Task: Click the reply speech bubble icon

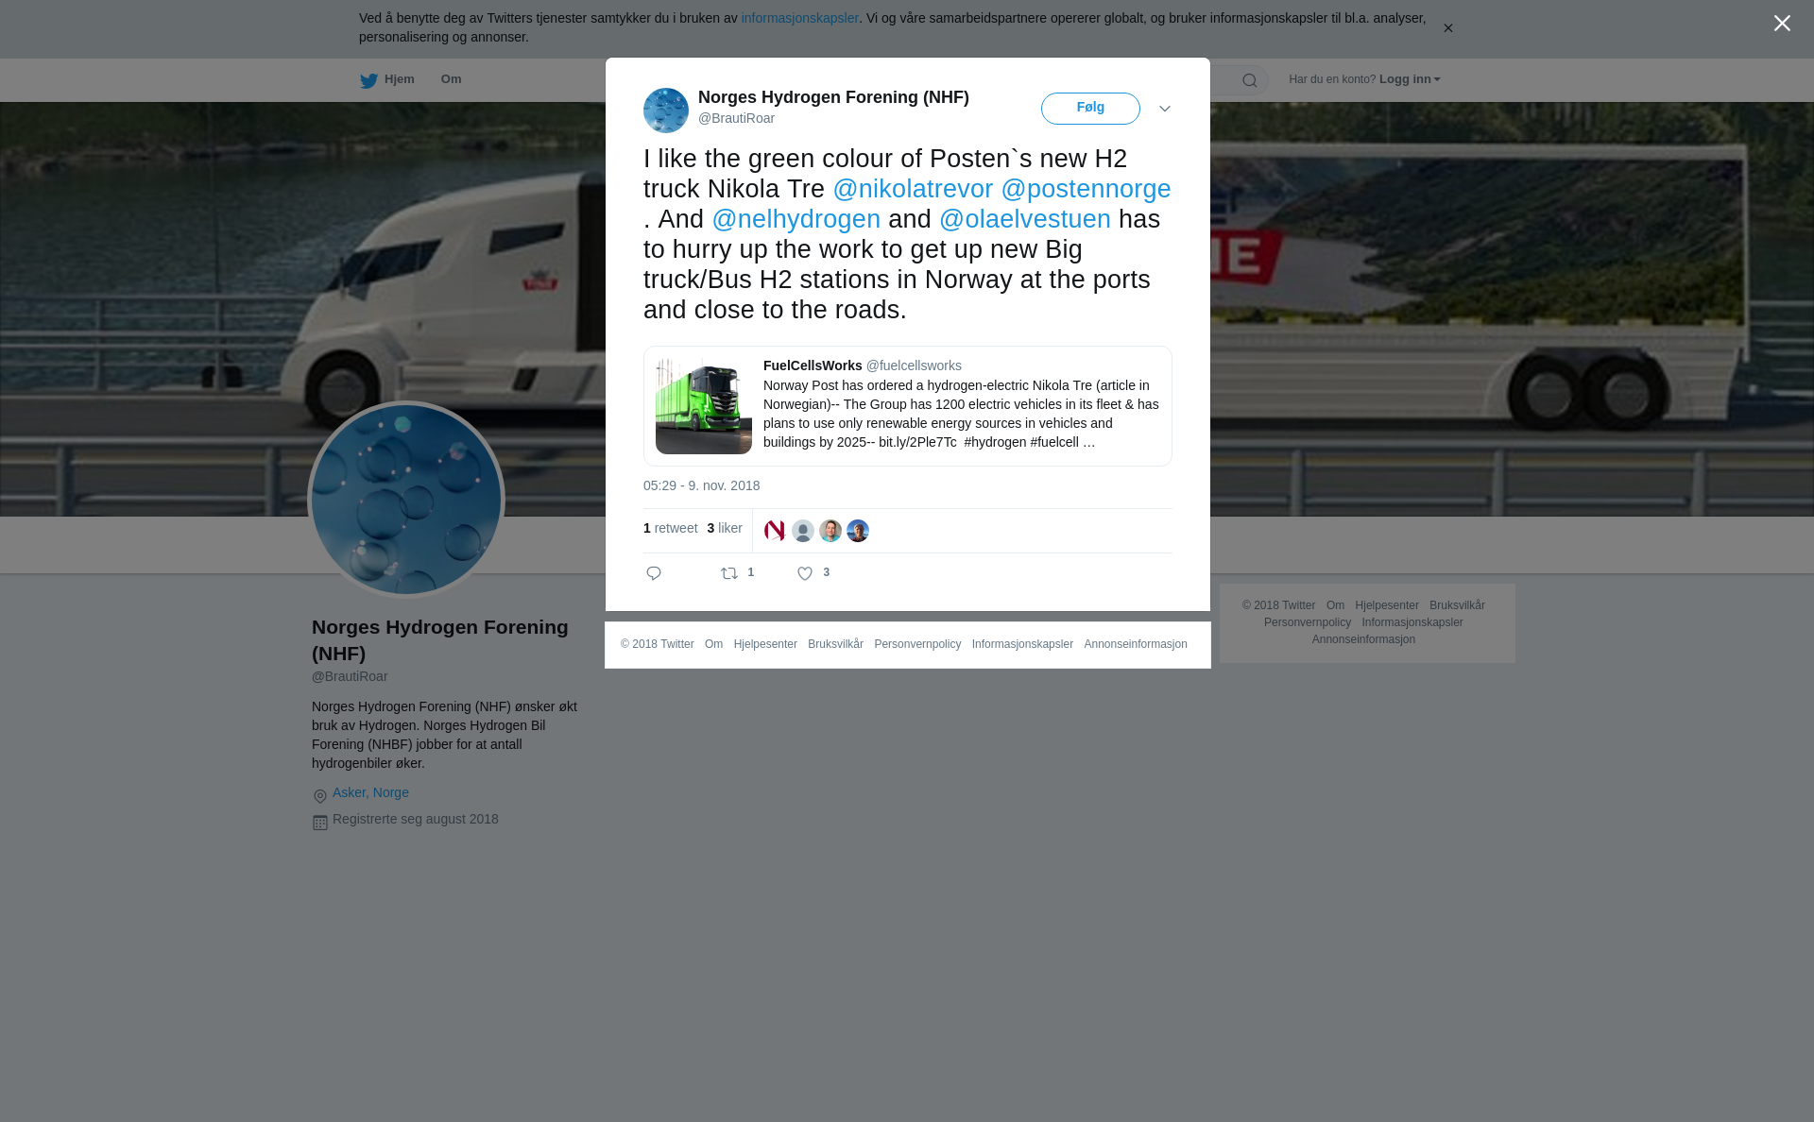Action: click(x=654, y=573)
